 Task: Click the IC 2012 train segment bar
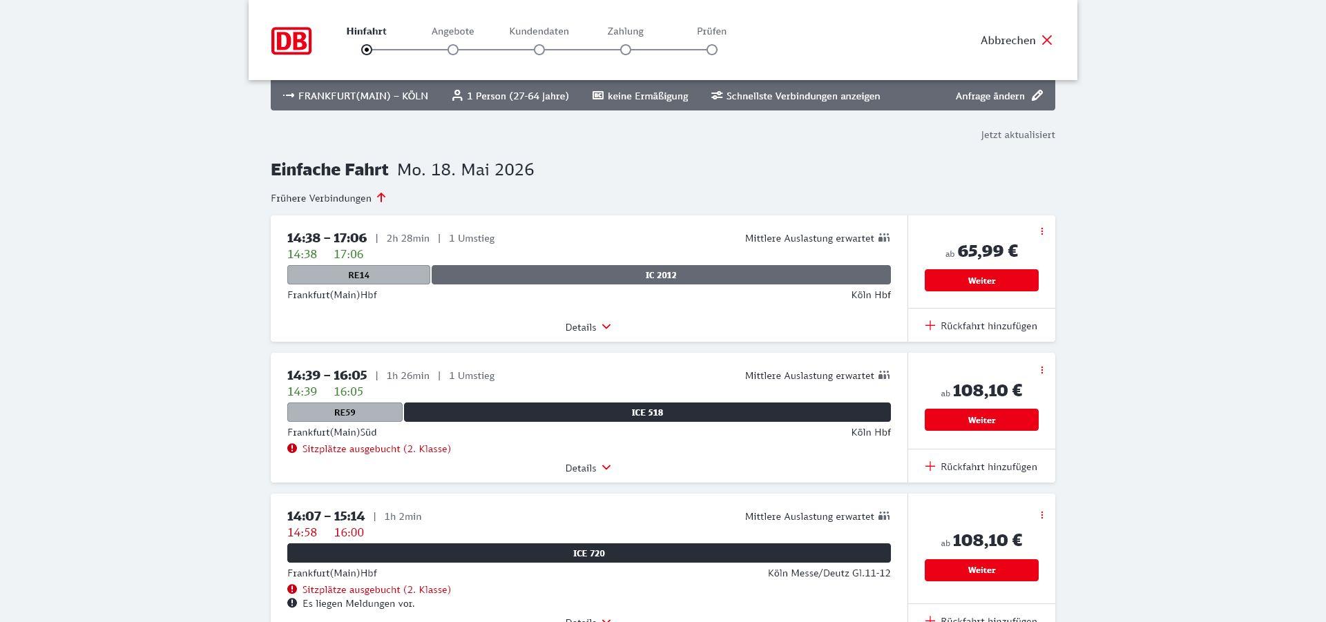[x=661, y=275]
